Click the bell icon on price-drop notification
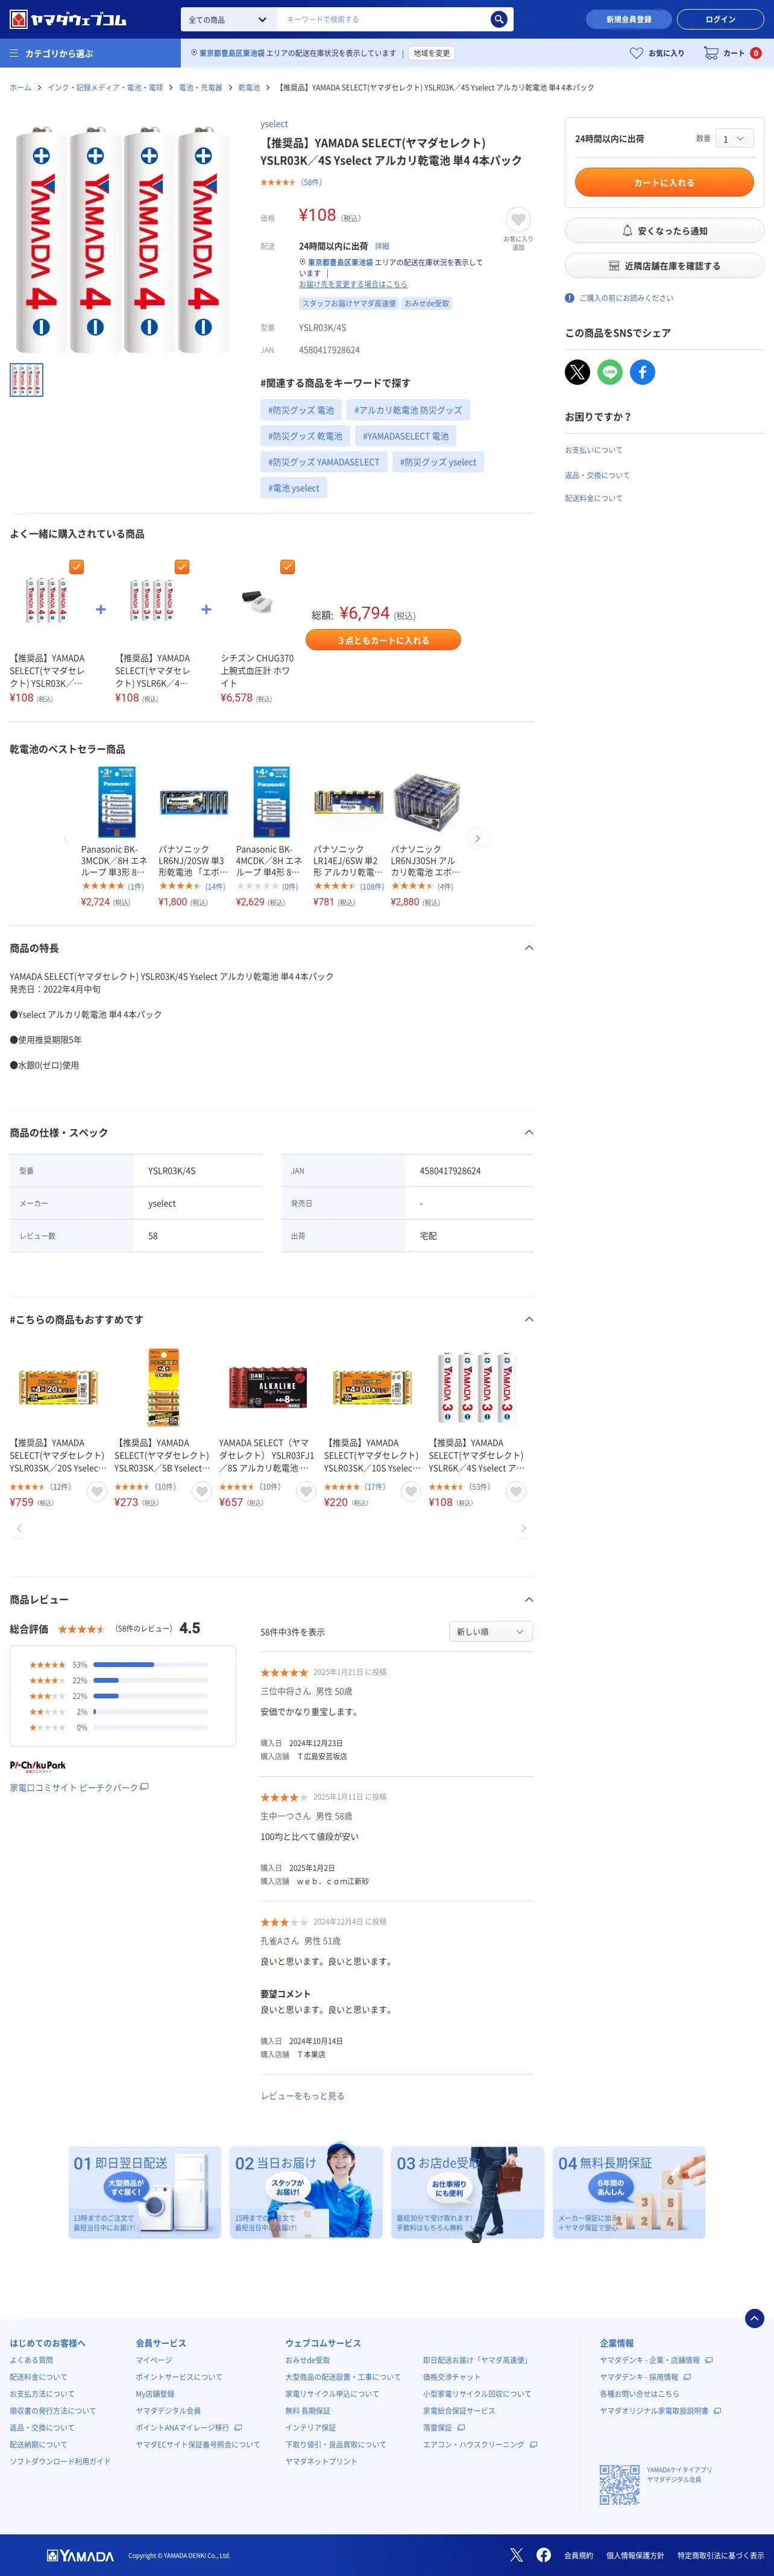This screenshot has width=774, height=2576. click(x=627, y=231)
